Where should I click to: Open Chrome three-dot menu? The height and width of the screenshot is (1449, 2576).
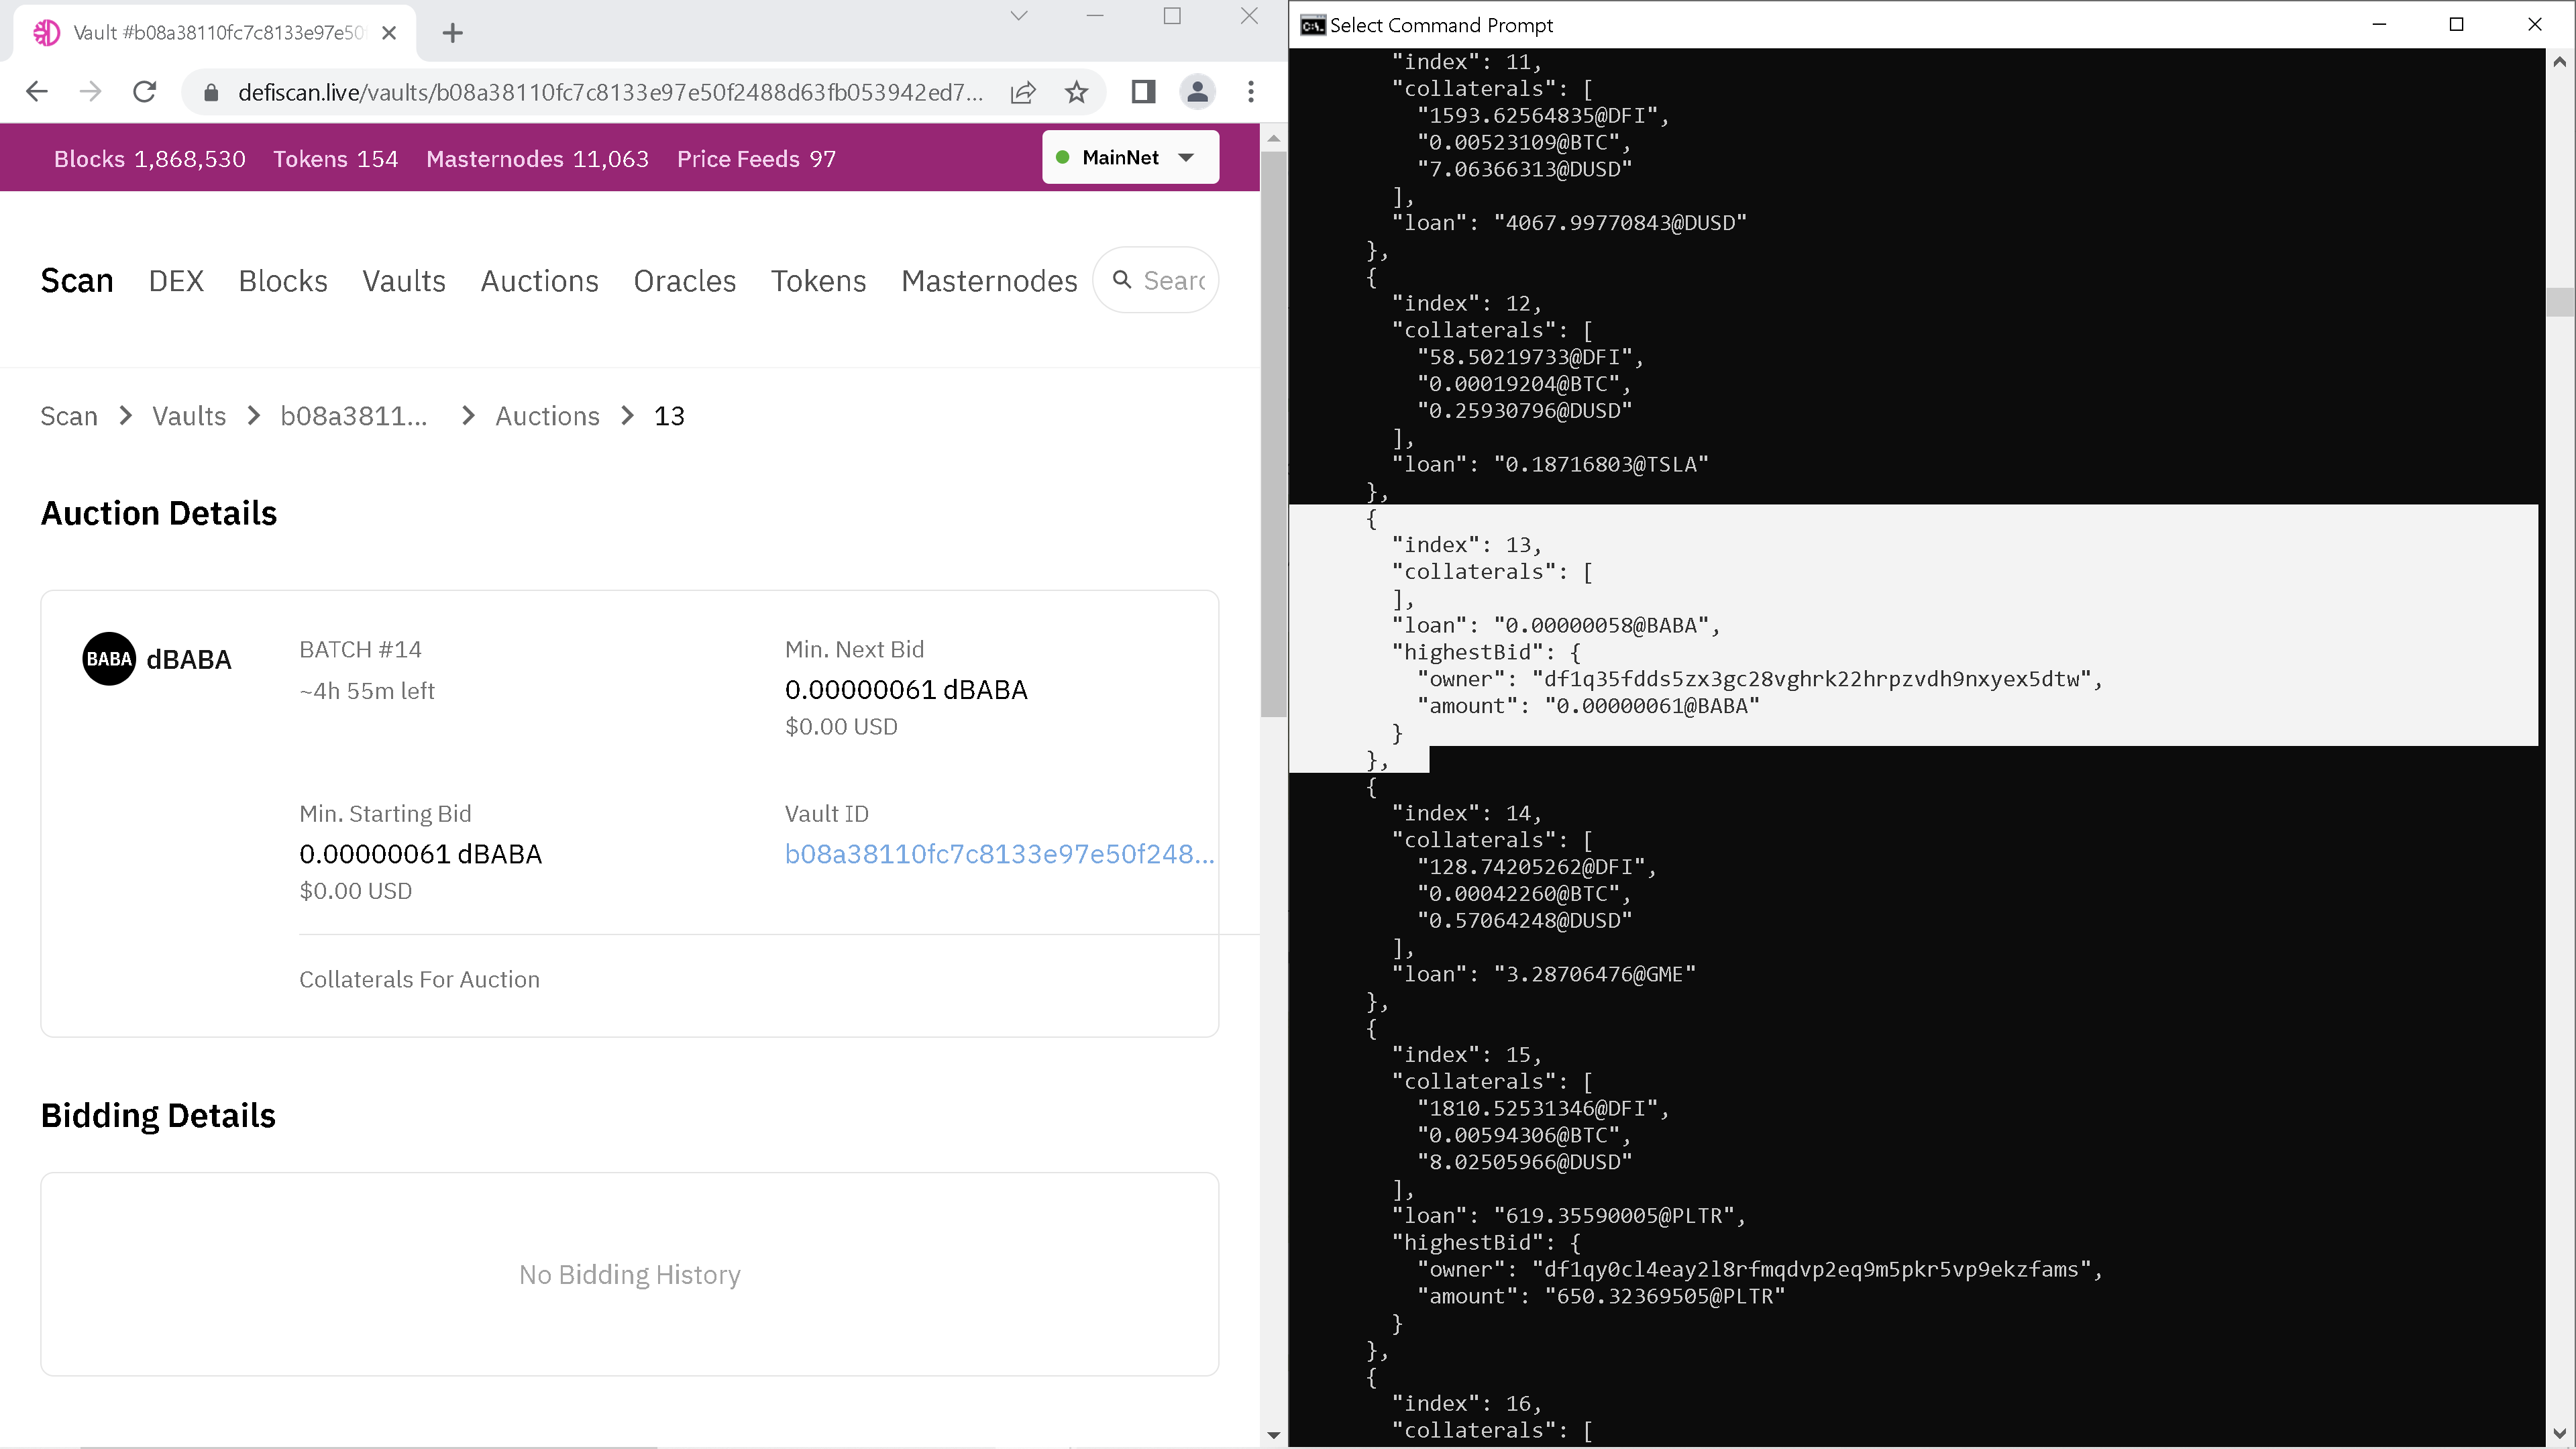tap(1250, 92)
